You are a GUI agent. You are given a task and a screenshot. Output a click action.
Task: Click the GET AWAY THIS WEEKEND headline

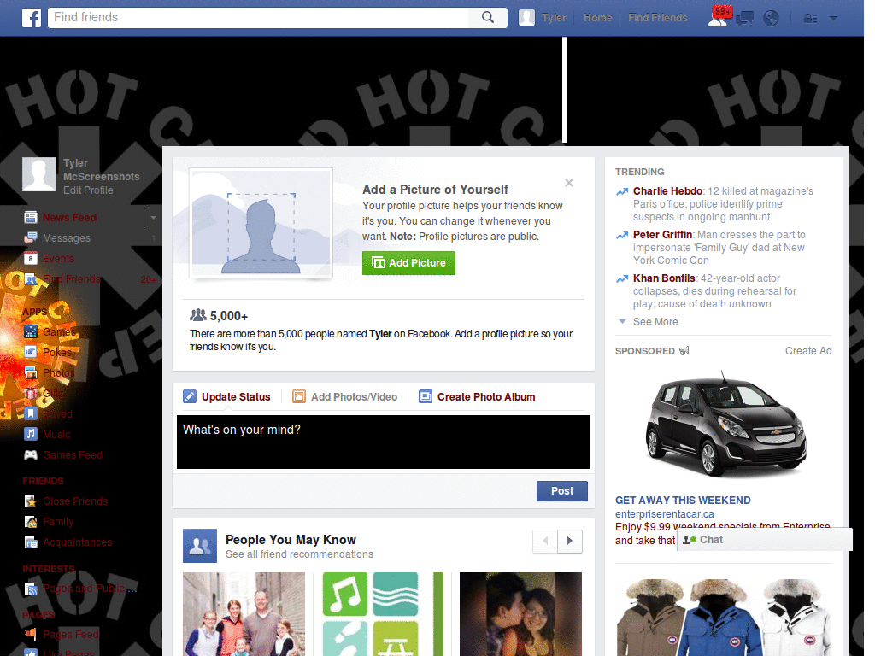pos(683,501)
